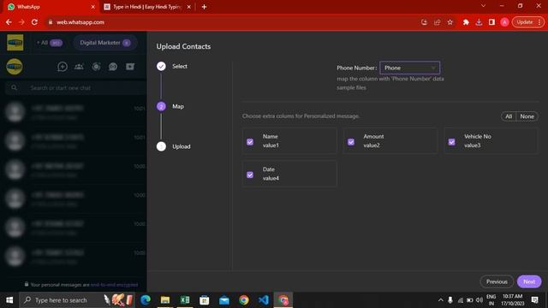This screenshot has width=548, height=308.
Task: Click the site lock icon in address bar
Action: [x=51, y=22]
